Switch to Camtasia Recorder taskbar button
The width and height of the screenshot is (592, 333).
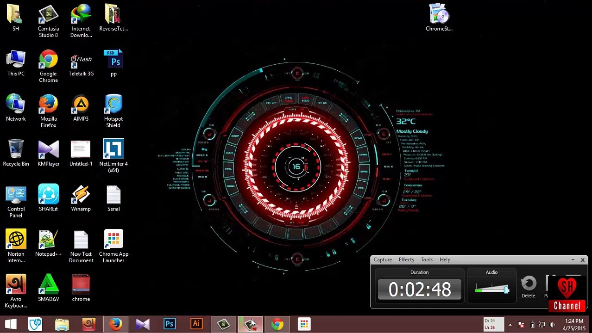point(250,324)
